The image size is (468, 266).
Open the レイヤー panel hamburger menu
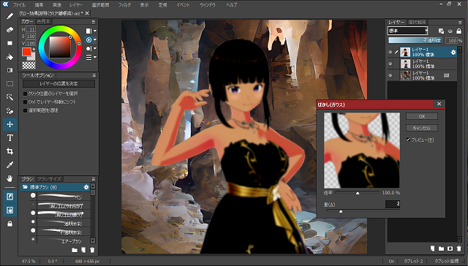click(x=460, y=23)
